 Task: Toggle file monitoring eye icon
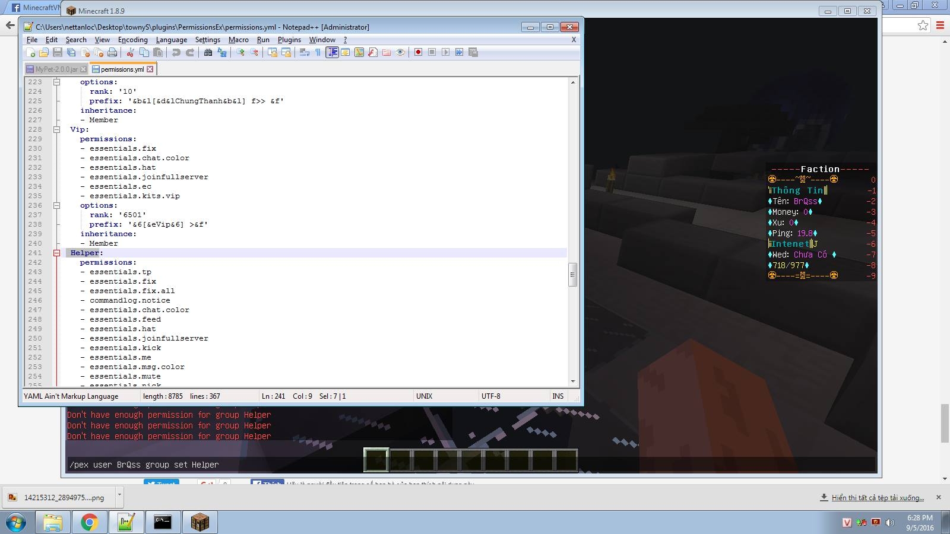point(400,52)
